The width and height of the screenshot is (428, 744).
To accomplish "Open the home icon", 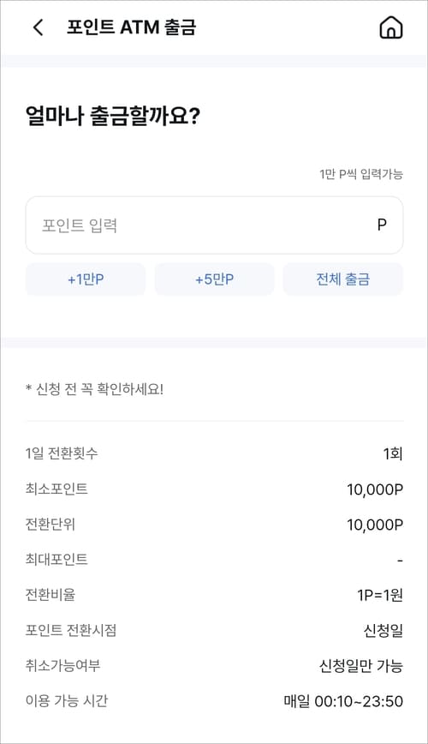I will pos(391,27).
